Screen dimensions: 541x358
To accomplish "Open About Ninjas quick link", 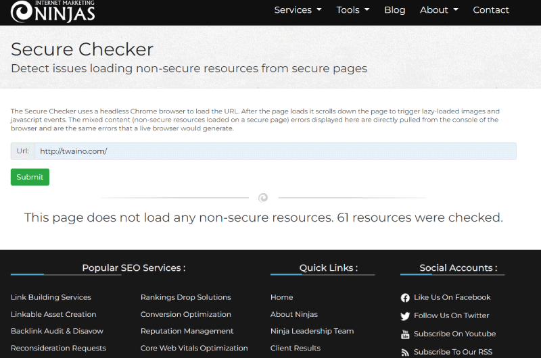I will 294,314.
